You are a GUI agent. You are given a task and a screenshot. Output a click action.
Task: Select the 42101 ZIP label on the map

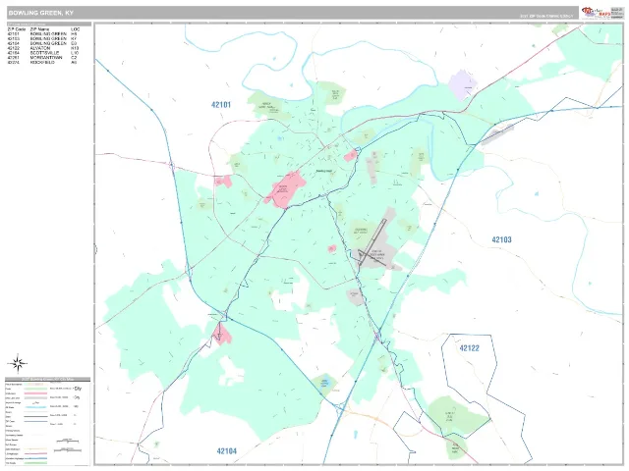221,105
